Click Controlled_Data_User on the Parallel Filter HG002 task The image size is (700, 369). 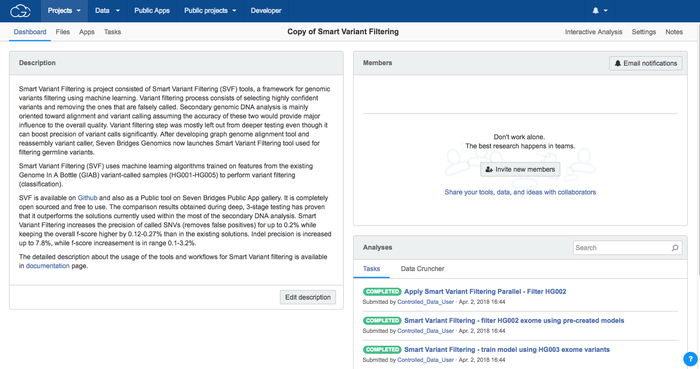[x=426, y=302]
